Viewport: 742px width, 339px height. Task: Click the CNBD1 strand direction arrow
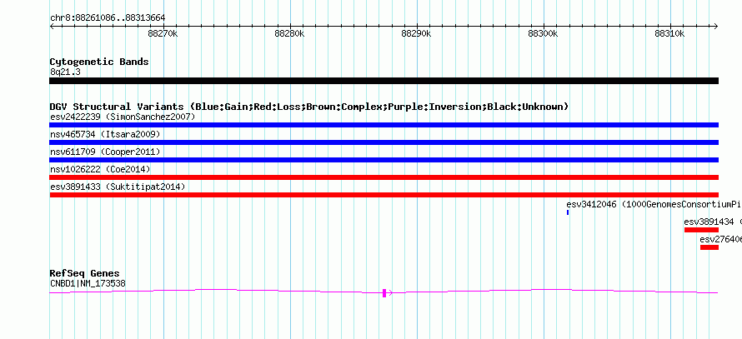pos(390,293)
